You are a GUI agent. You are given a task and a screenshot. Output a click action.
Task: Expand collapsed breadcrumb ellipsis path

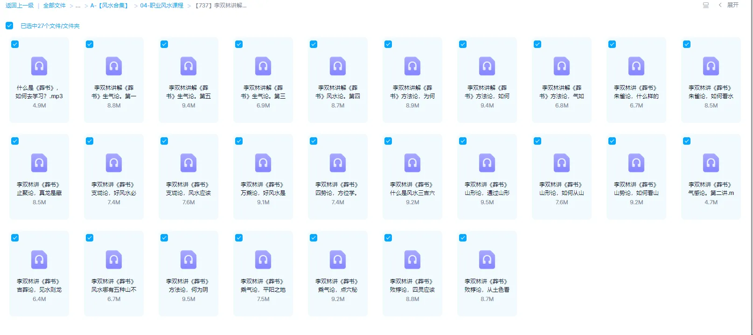tap(78, 6)
